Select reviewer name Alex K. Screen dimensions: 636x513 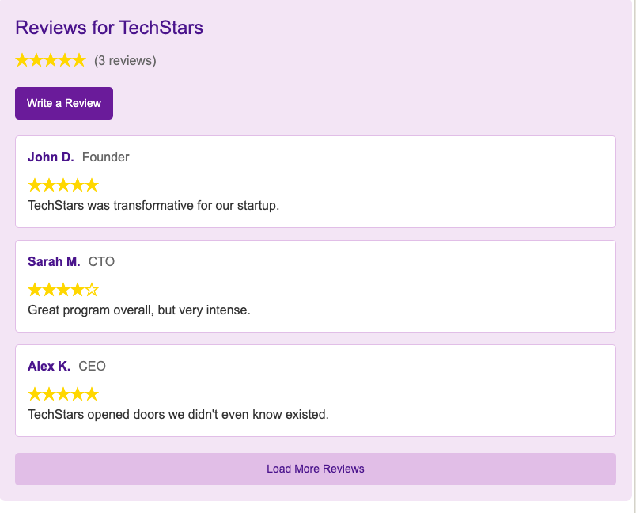pos(49,366)
